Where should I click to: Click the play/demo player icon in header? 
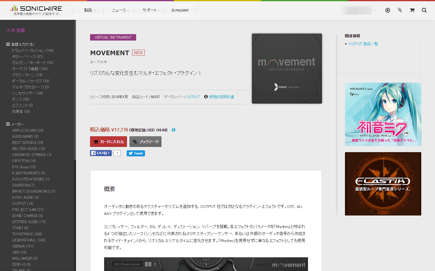(x=388, y=10)
